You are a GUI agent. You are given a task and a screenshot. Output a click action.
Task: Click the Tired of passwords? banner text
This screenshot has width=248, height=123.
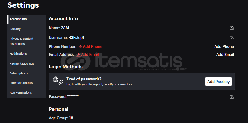click(84, 79)
